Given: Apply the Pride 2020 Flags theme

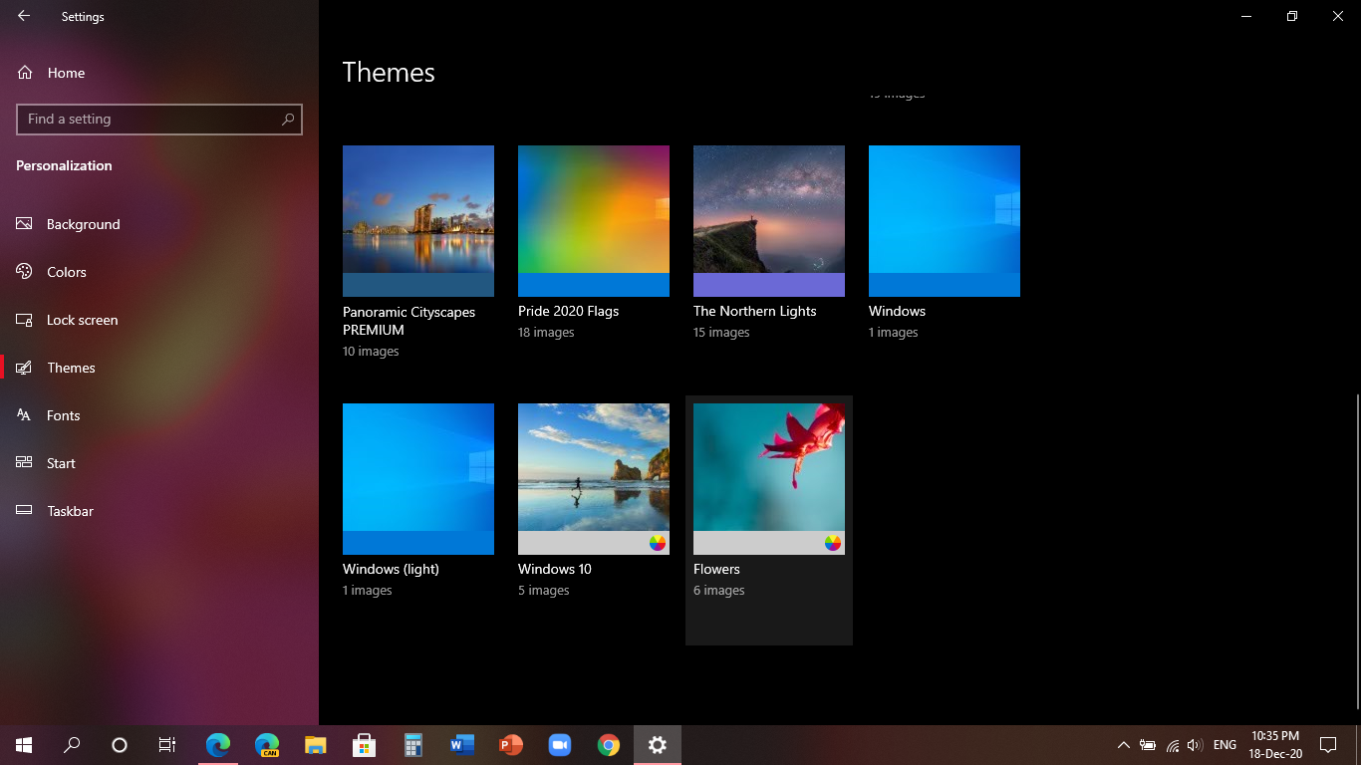Looking at the screenshot, I should point(594,221).
